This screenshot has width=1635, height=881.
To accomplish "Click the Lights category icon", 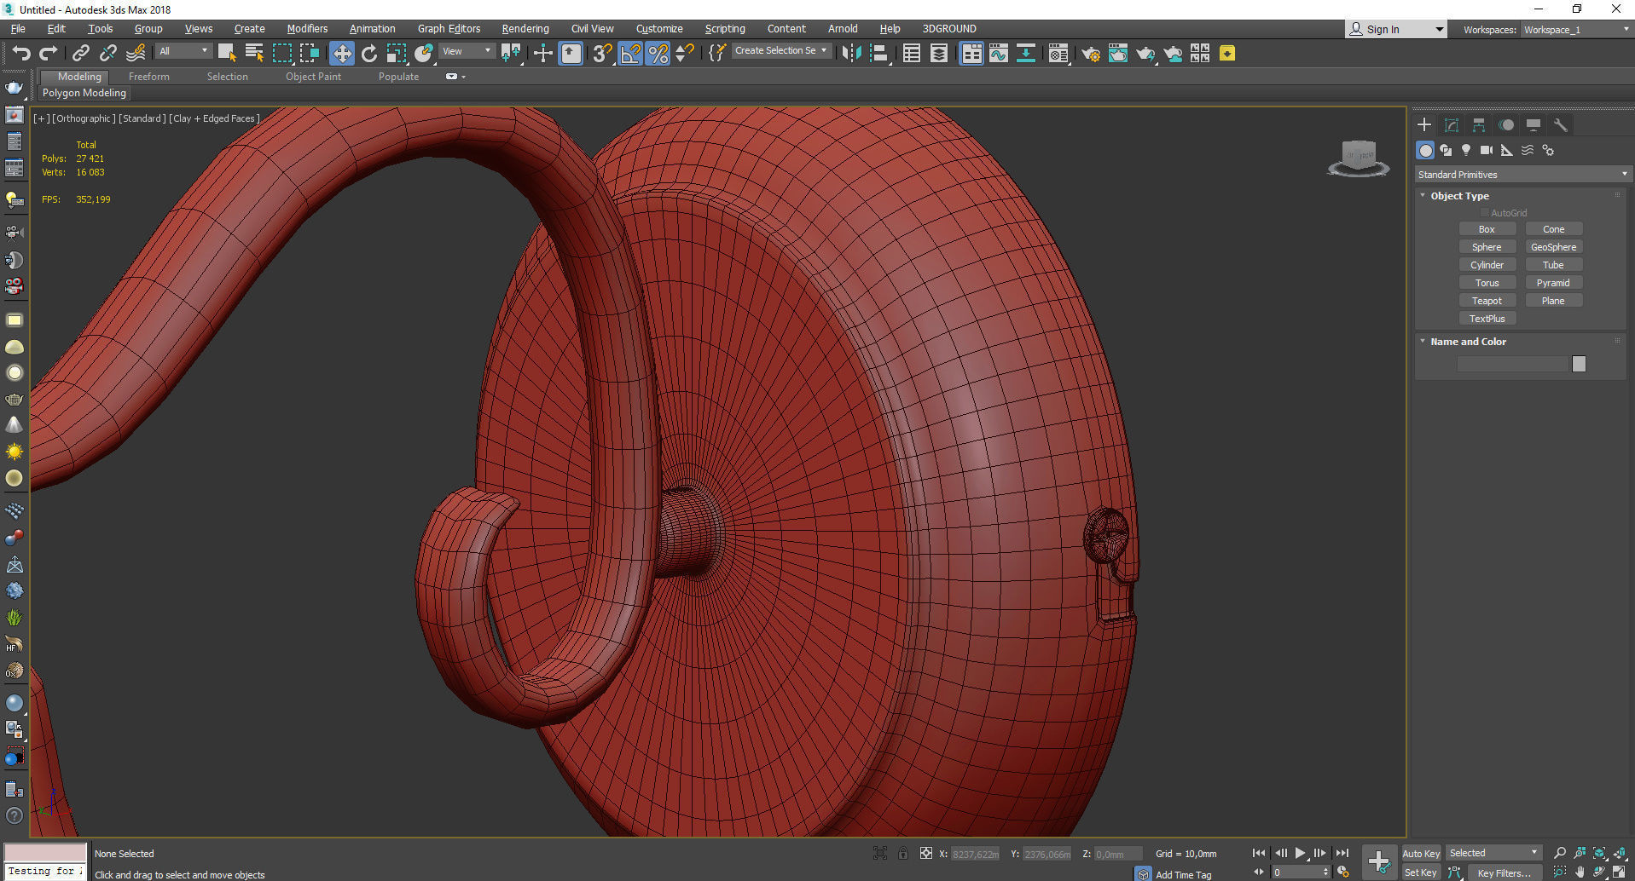I will (x=1466, y=150).
